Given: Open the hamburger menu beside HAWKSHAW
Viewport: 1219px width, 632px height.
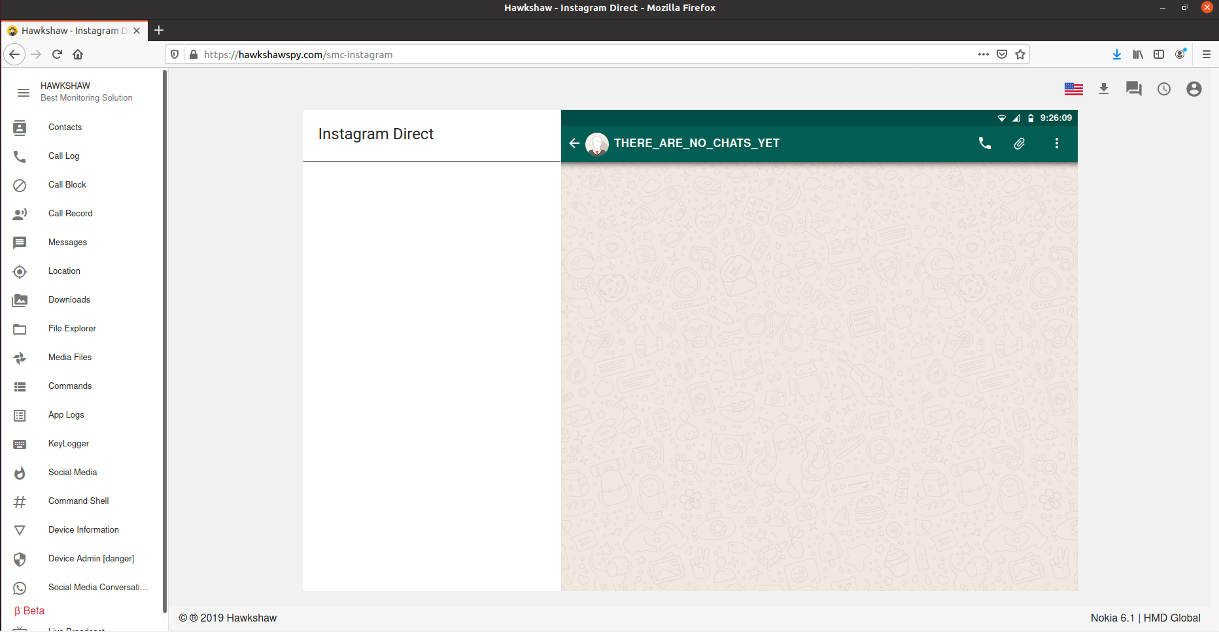Looking at the screenshot, I should pyautogui.click(x=24, y=93).
